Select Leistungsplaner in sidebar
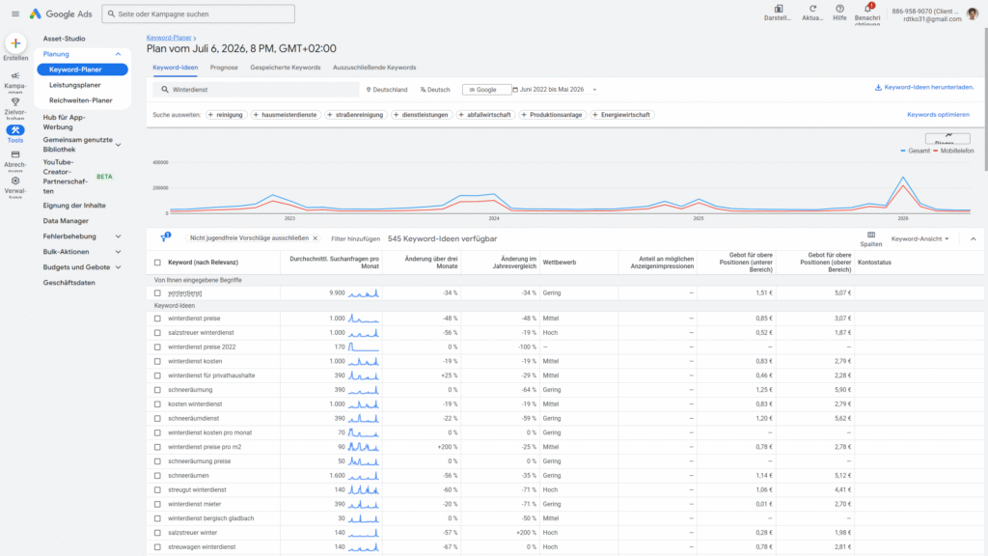This screenshot has height=556, width=988. 75,85
